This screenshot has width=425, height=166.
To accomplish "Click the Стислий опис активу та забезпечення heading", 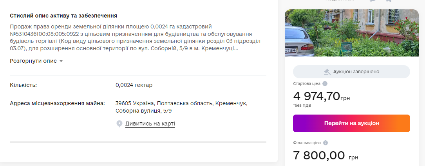I will (x=63, y=16).
